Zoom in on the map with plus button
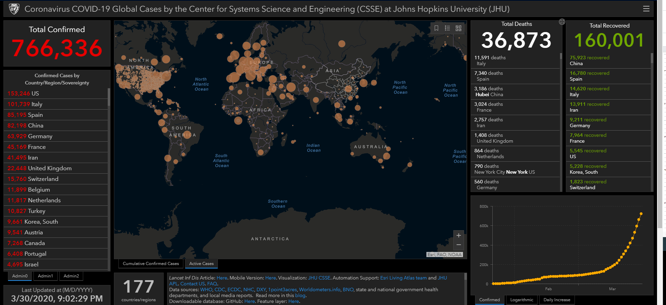This screenshot has width=666, height=305. click(459, 235)
